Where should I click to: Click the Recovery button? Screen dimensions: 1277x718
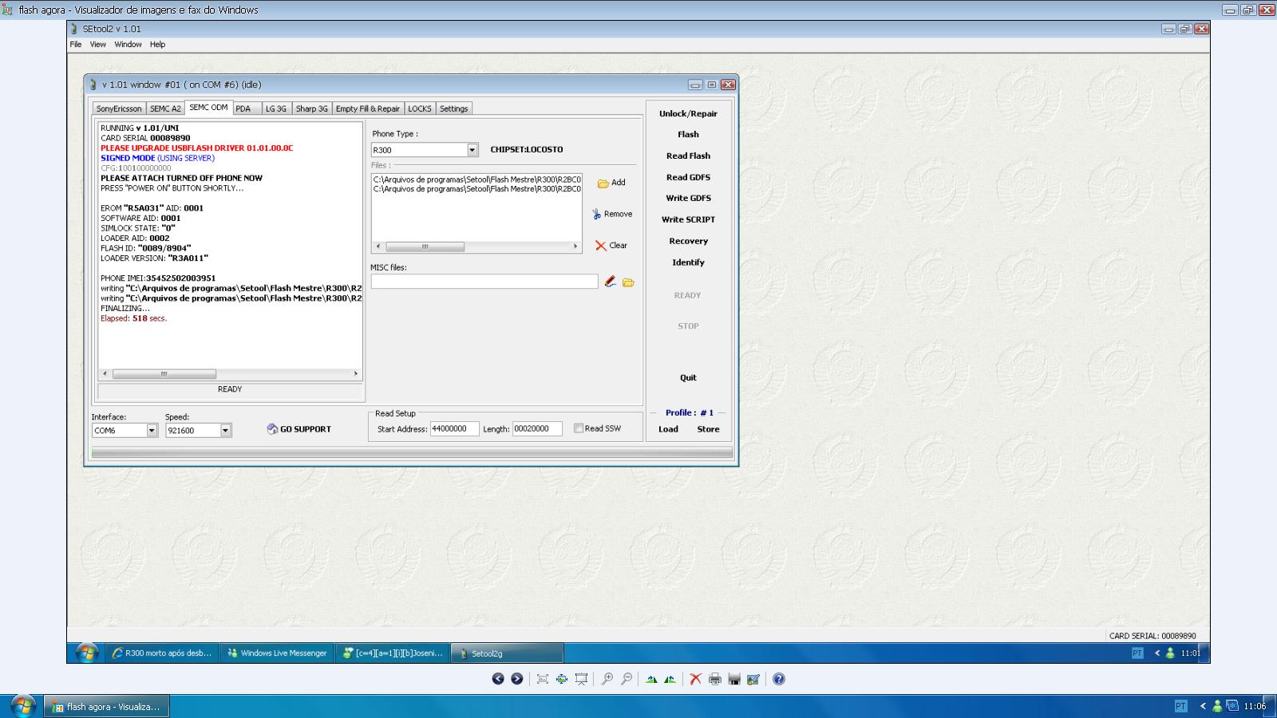[688, 241]
